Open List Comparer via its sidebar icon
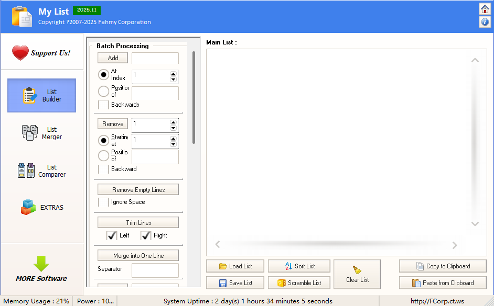This screenshot has width=494, height=306. pyautogui.click(x=26, y=170)
